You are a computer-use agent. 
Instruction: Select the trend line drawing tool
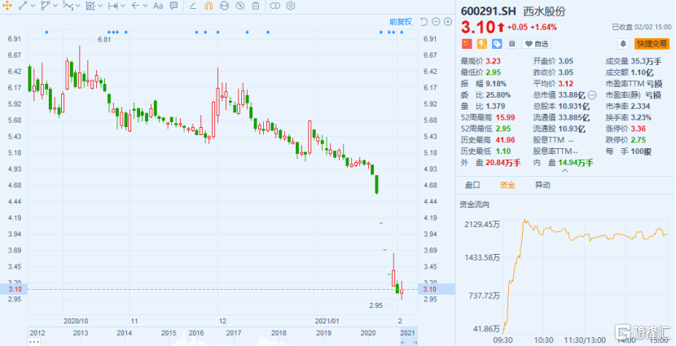(x=23, y=6)
